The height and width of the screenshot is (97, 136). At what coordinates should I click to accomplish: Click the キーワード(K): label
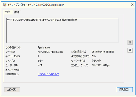click(78, 61)
